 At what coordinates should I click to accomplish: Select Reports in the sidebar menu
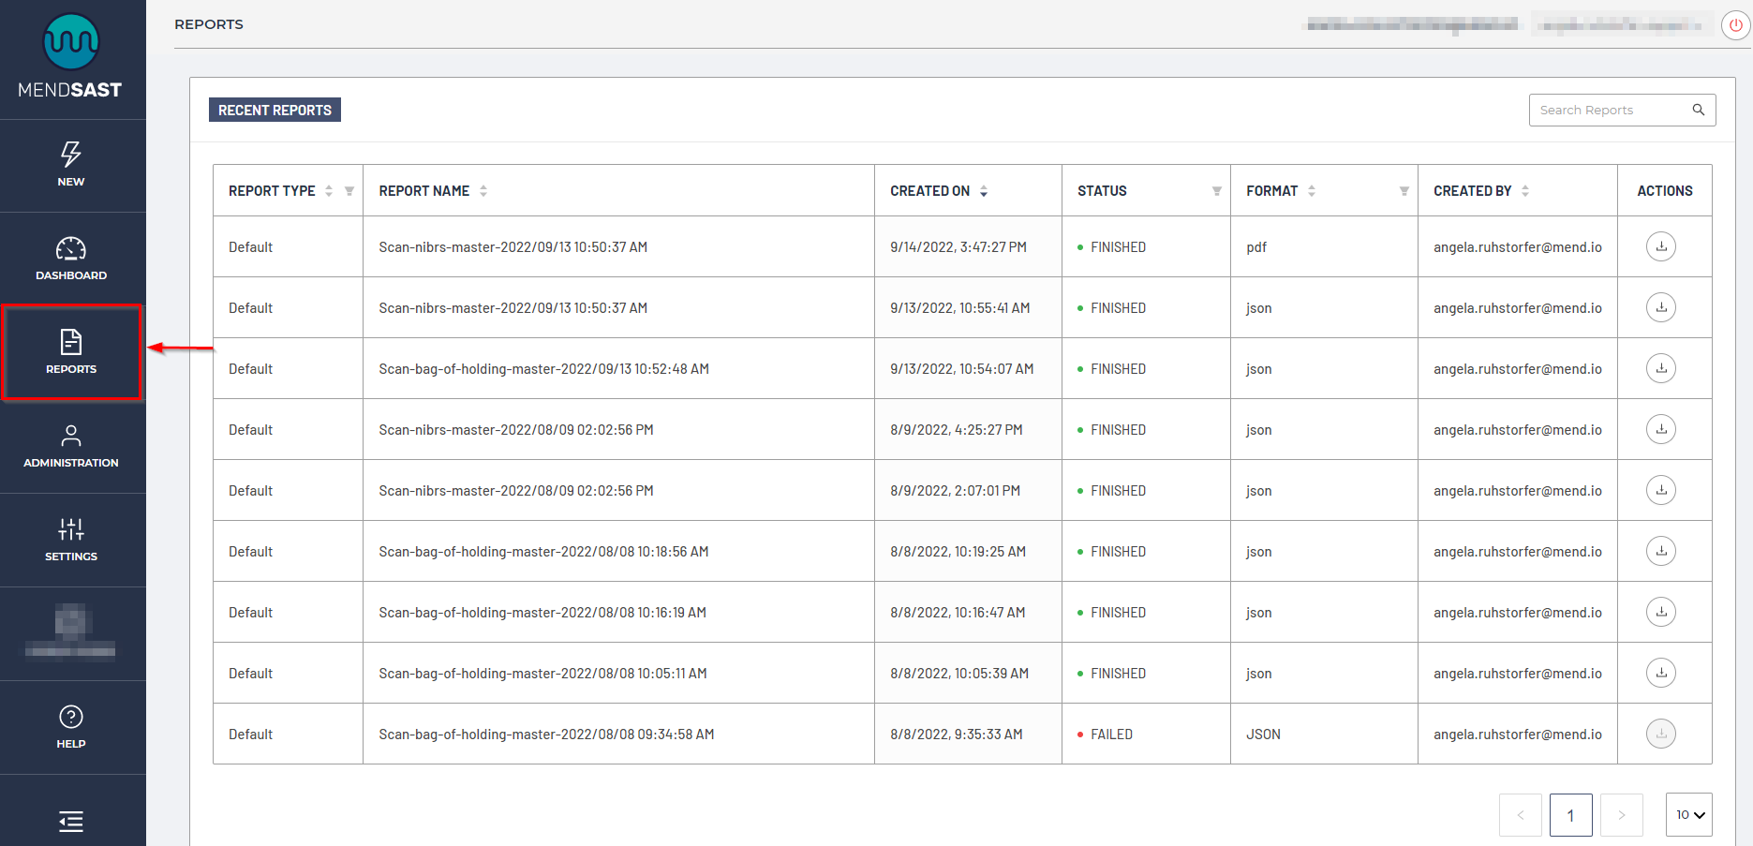click(71, 352)
